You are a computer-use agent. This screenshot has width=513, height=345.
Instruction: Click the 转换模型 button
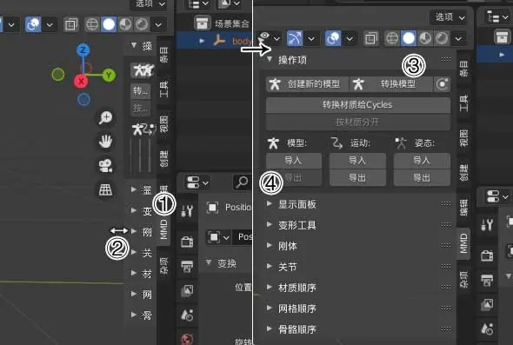[x=391, y=84]
